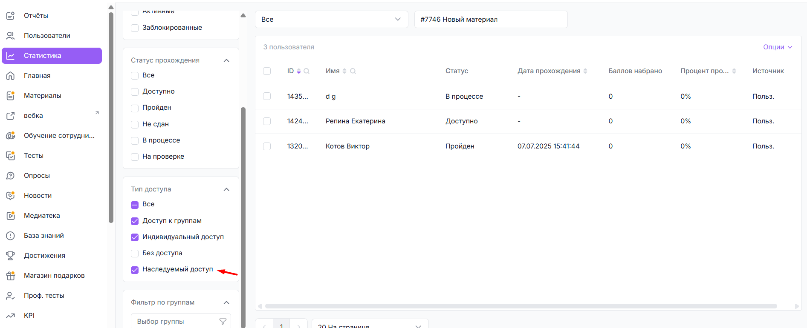This screenshot has height=328, width=807.
Task: Open Магазин подарков in the sidebar
Action: 52,276
